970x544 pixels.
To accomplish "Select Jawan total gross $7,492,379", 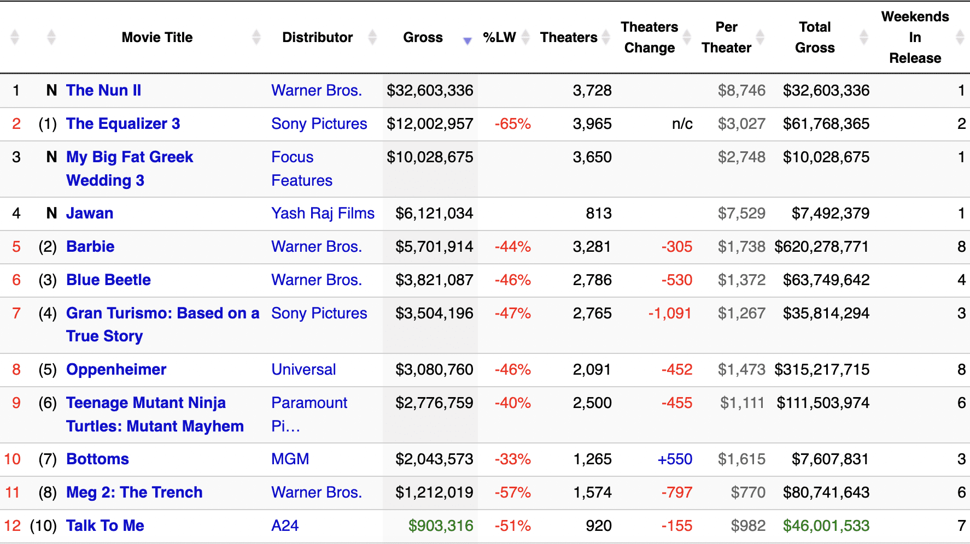I will [831, 213].
